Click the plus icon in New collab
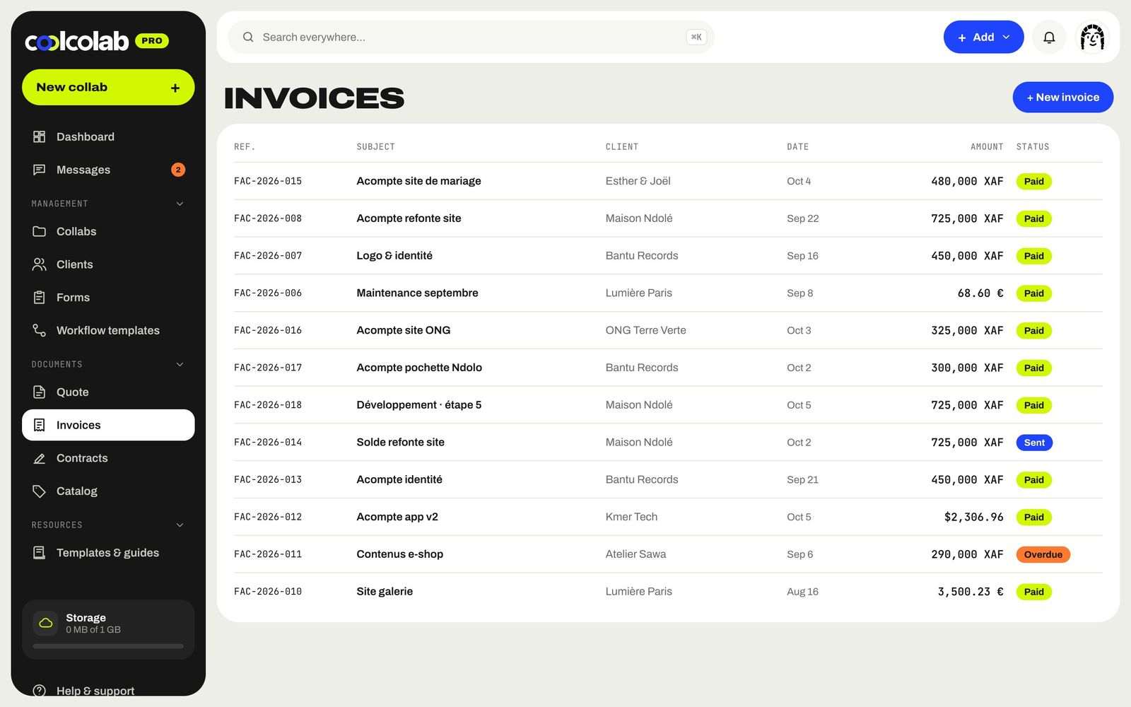 pyautogui.click(x=175, y=88)
